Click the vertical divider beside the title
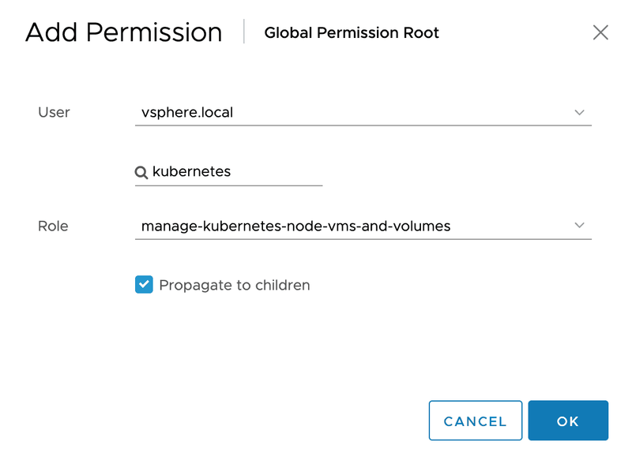632x464 pixels. [x=244, y=32]
